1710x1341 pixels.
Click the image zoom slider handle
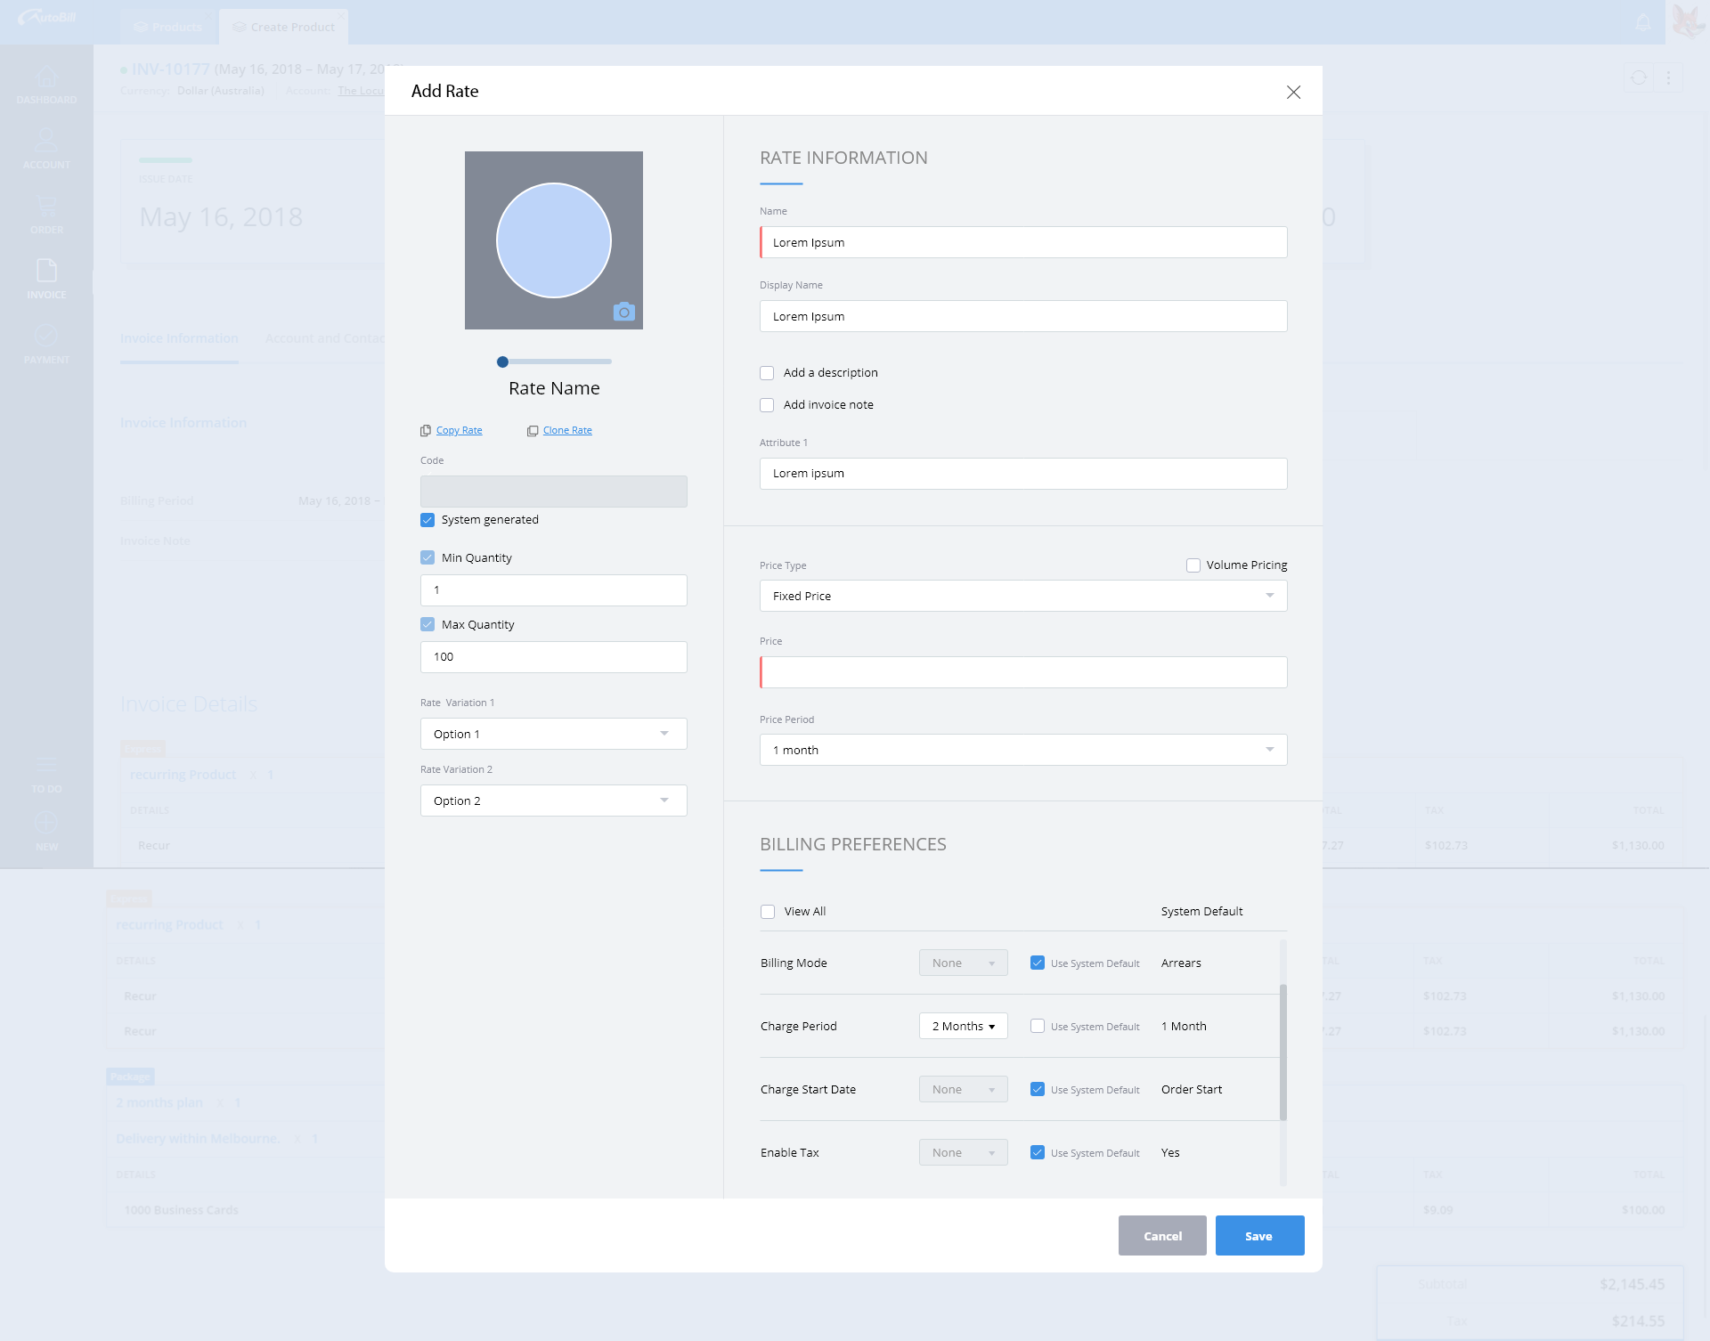[x=502, y=362]
